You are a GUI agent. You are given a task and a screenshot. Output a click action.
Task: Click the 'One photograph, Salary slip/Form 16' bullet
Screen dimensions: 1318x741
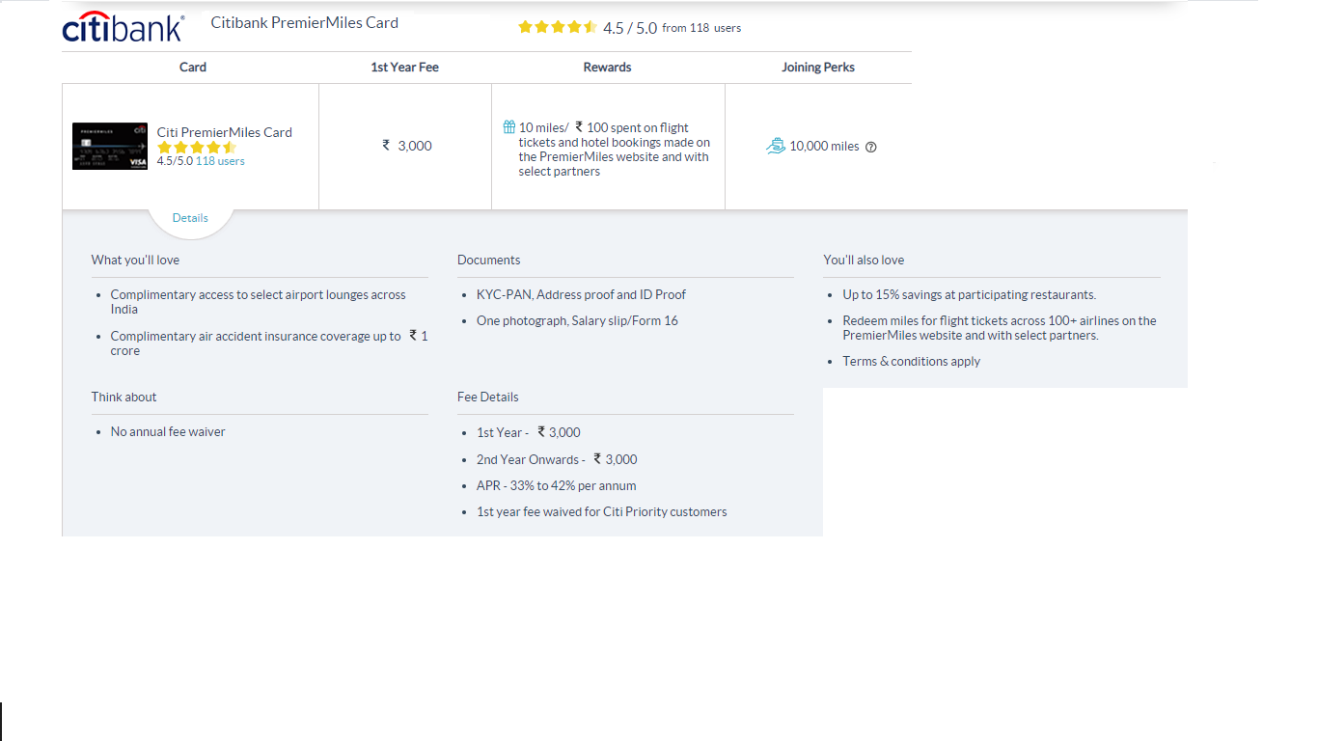[577, 320]
